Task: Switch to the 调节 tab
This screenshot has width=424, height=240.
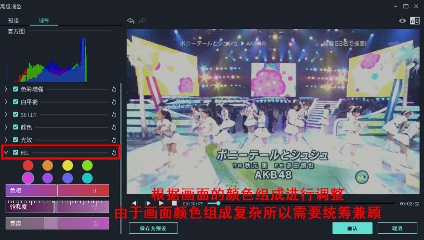Action: click(x=44, y=21)
